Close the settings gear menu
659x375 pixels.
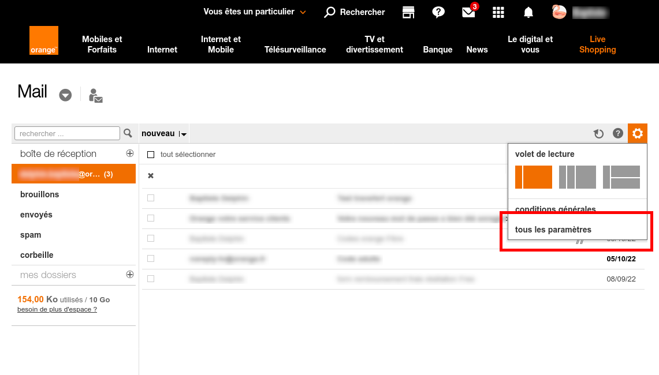(638, 133)
